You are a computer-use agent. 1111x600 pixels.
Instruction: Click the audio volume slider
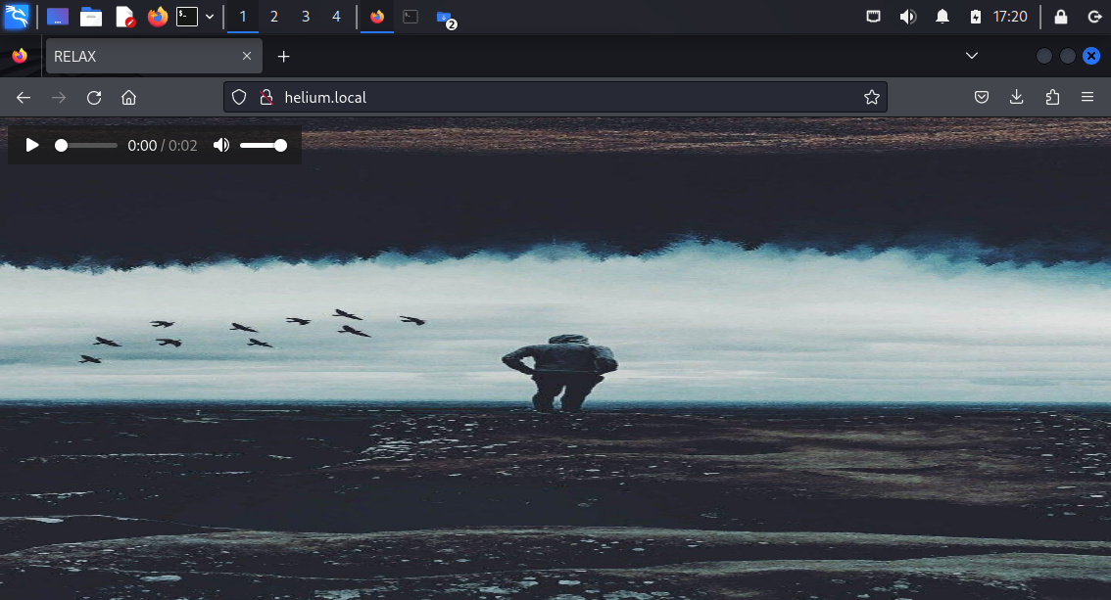click(x=263, y=145)
